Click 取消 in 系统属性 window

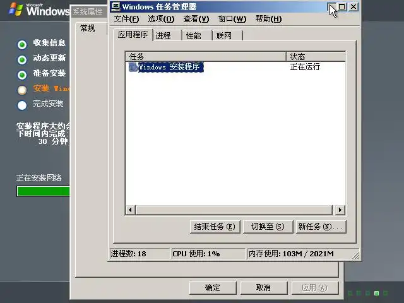(x=264, y=288)
